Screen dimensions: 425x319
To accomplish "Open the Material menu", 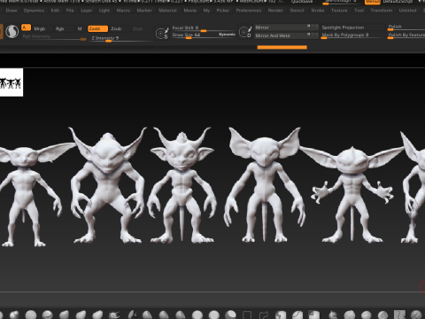I will [167, 11].
